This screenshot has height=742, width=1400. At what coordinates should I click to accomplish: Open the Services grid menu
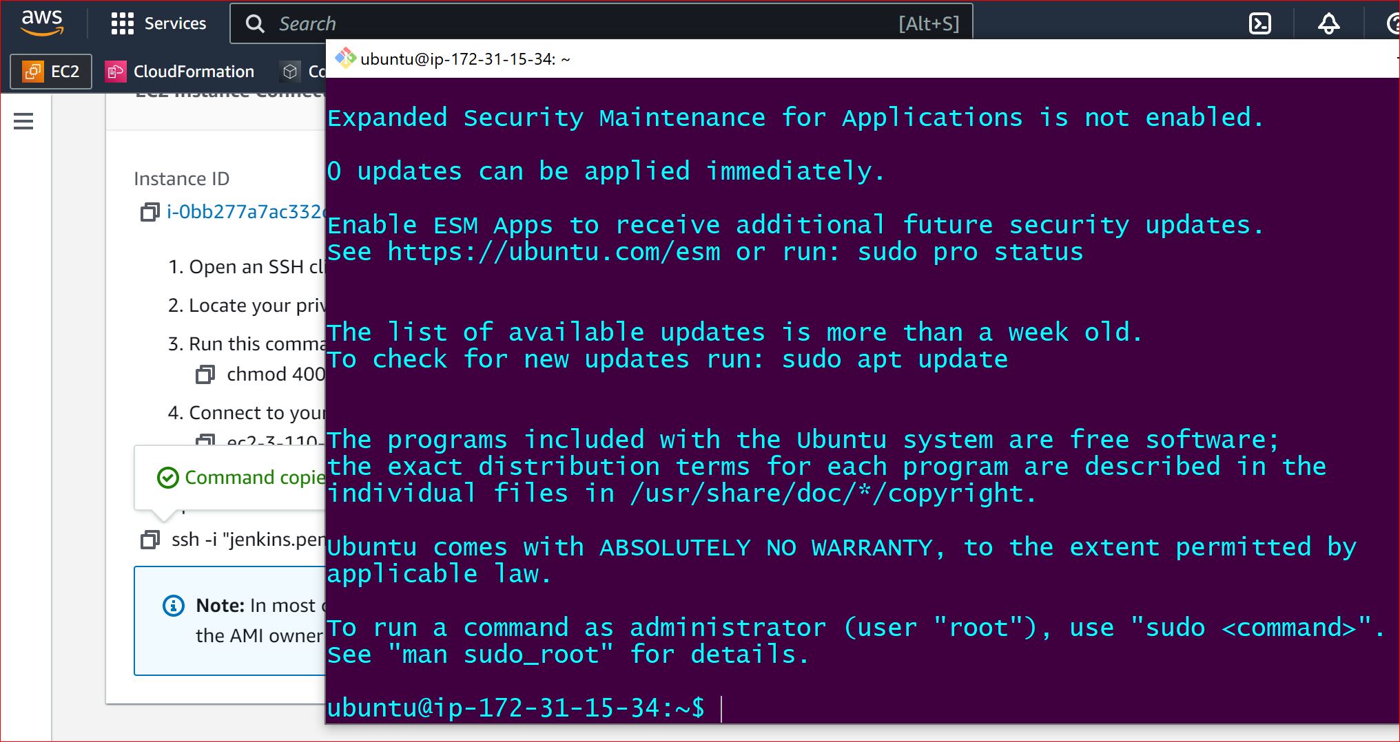(x=121, y=23)
